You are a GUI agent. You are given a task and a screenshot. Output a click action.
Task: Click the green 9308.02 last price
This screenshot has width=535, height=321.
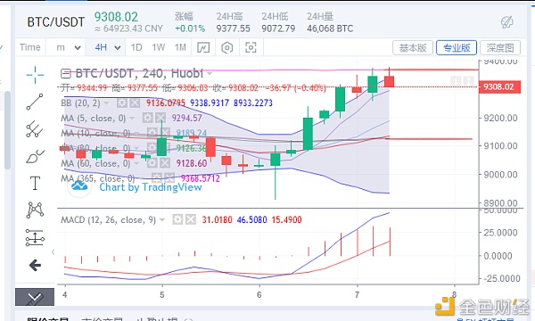click(x=116, y=17)
